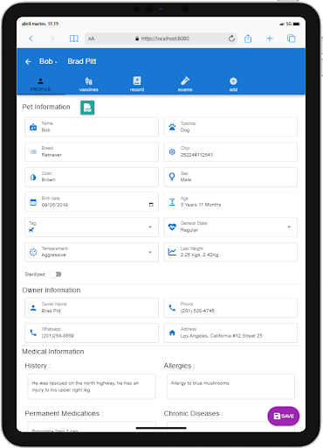Click the Last Weight field

click(230, 252)
